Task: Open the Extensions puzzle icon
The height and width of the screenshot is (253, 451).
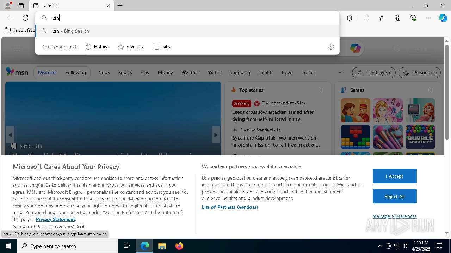Action: click(x=349, y=18)
